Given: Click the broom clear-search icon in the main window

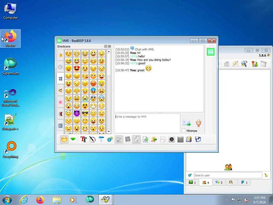Looking at the screenshot, I should [266, 175].
